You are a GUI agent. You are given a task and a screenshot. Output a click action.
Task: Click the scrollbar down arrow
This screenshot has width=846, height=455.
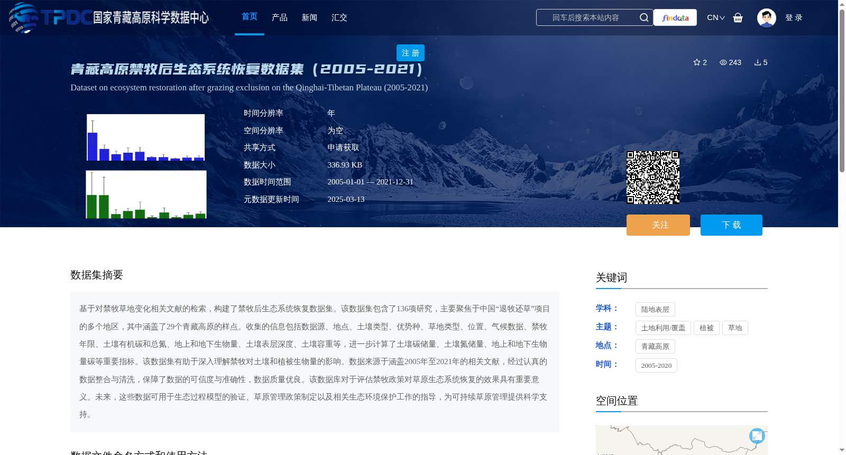(842, 450)
